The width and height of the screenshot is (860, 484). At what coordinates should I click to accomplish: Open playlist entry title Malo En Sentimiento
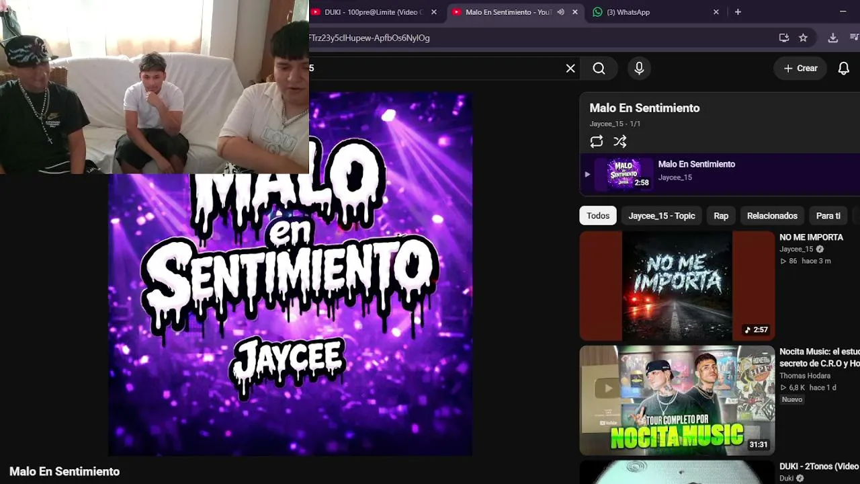(x=697, y=164)
